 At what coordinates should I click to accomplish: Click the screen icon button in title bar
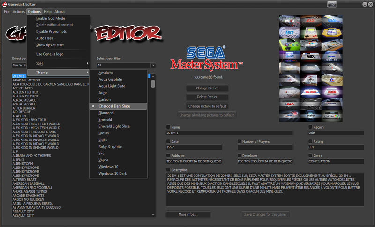[x=332, y=5]
